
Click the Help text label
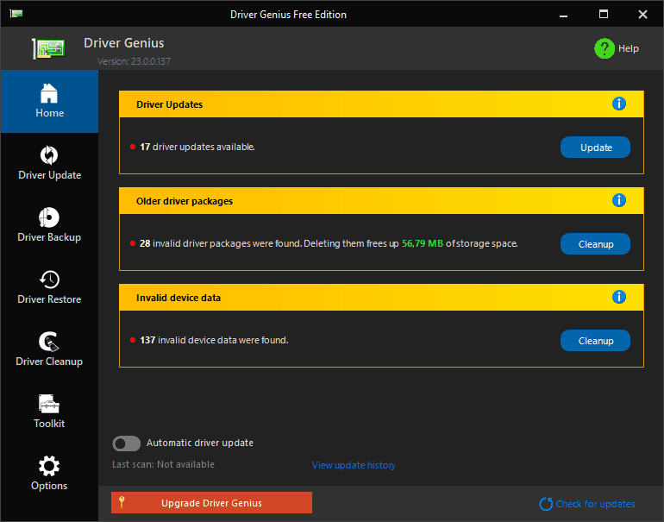pos(629,48)
